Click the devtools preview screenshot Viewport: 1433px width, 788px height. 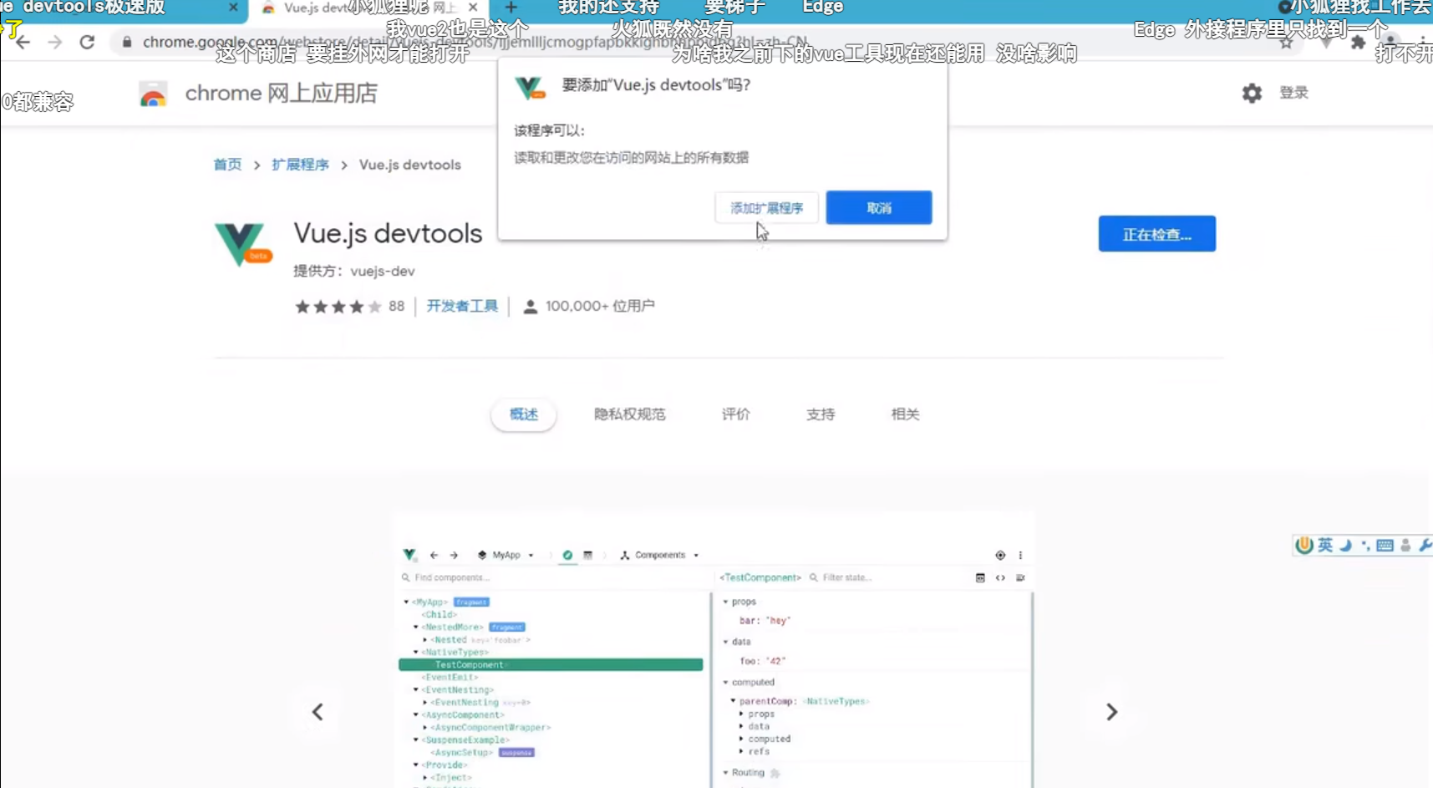point(714,650)
